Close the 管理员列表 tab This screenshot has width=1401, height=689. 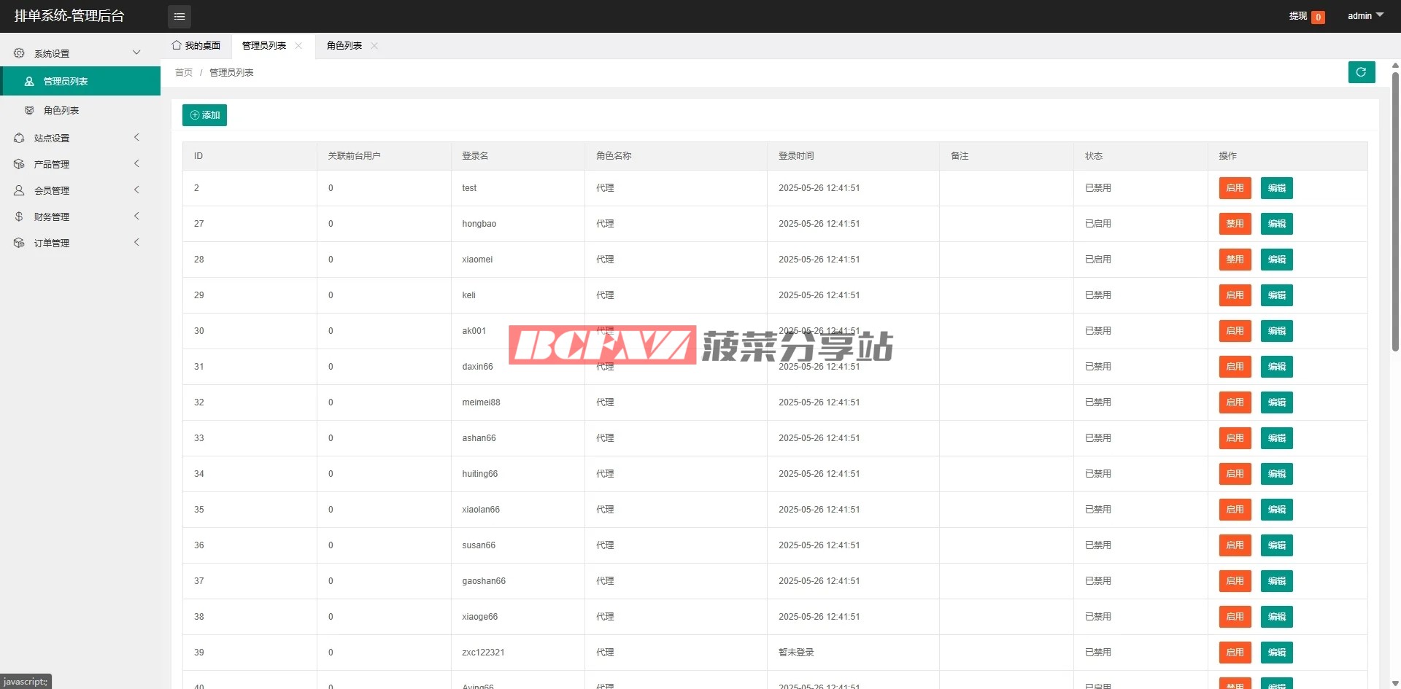coord(298,46)
